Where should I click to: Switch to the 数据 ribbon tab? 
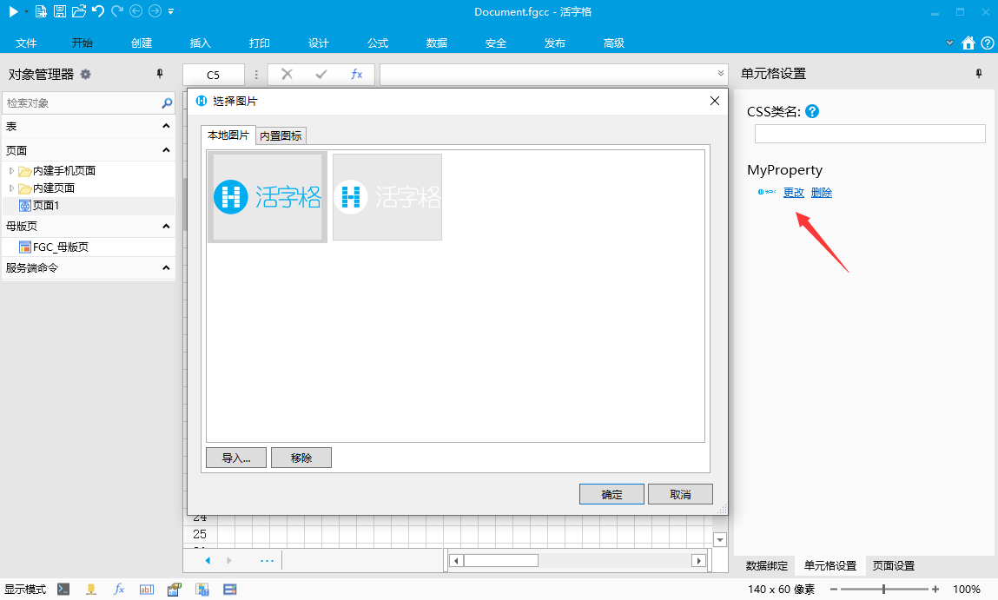pos(437,43)
